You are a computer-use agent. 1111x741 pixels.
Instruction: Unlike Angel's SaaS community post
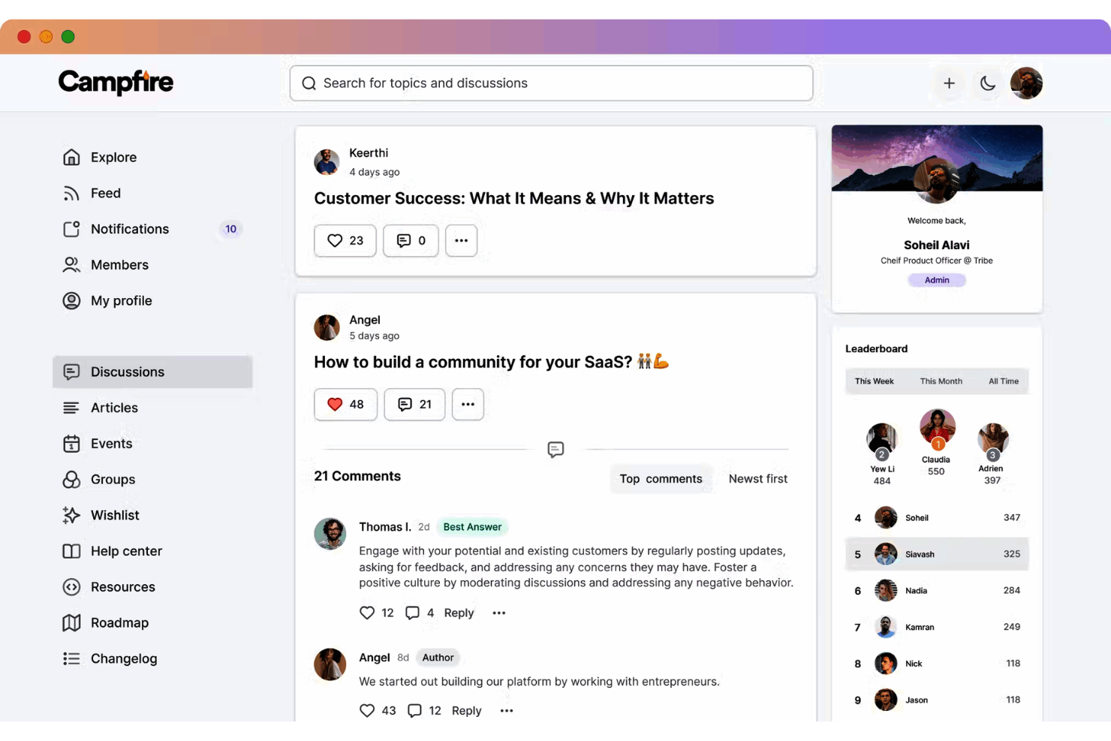[336, 404]
